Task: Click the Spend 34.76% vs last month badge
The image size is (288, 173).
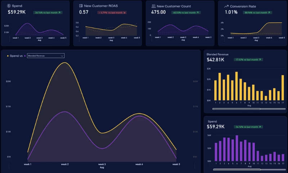Action: (x=48, y=13)
